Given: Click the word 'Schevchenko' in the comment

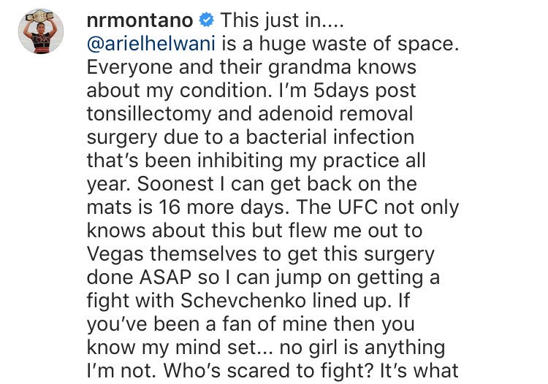Looking at the screenshot, I should point(243,300).
